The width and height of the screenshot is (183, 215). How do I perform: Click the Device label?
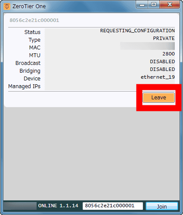coord(32,79)
